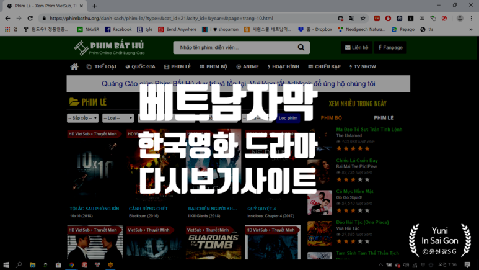Screen dimensions: 479x270
Task: Open the Chrome profile avatar
Action: click(x=460, y=19)
